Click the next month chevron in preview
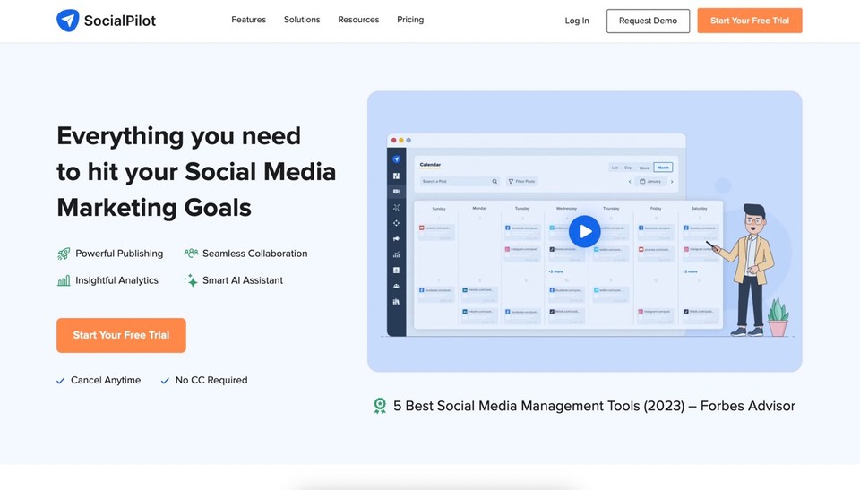Image resolution: width=860 pixels, height=490 pixels. tap(672, 182)
